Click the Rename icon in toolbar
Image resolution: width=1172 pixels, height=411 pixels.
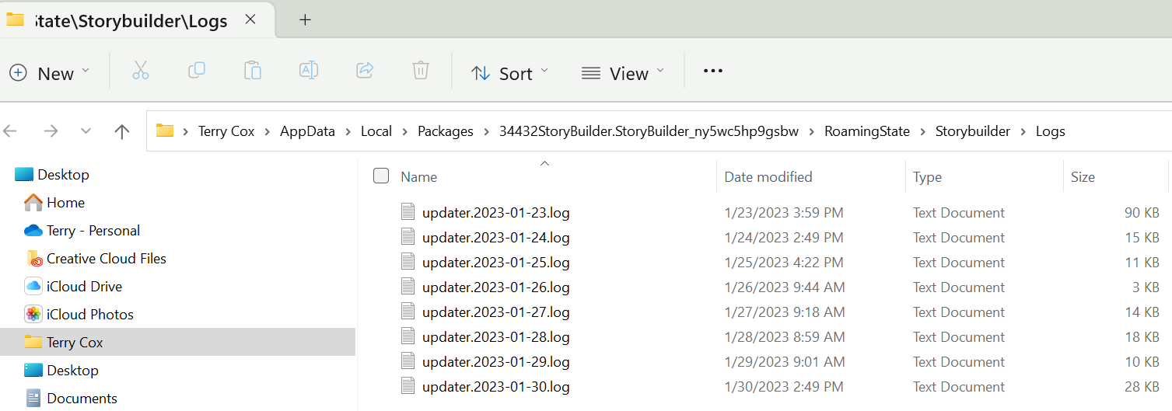click(x=309, y=71)
